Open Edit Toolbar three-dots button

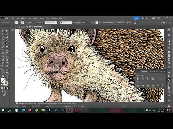[5, 99]
